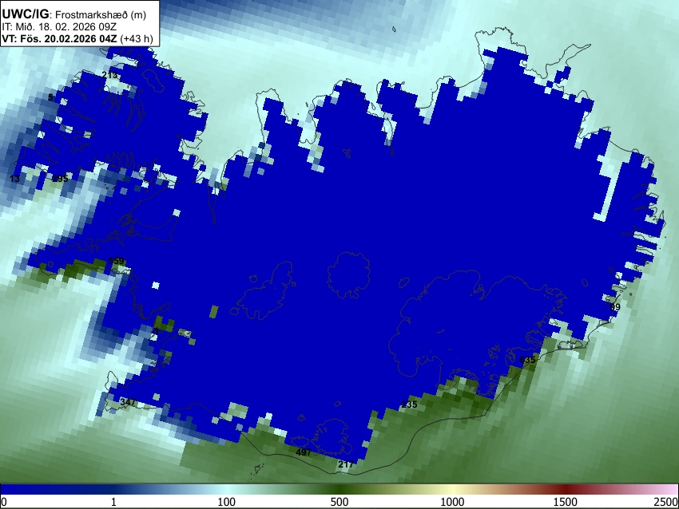This screenshot has width=679, height=509.
Task: Click the "5" value in the Westfjords
Action: (x=50, y=97)
